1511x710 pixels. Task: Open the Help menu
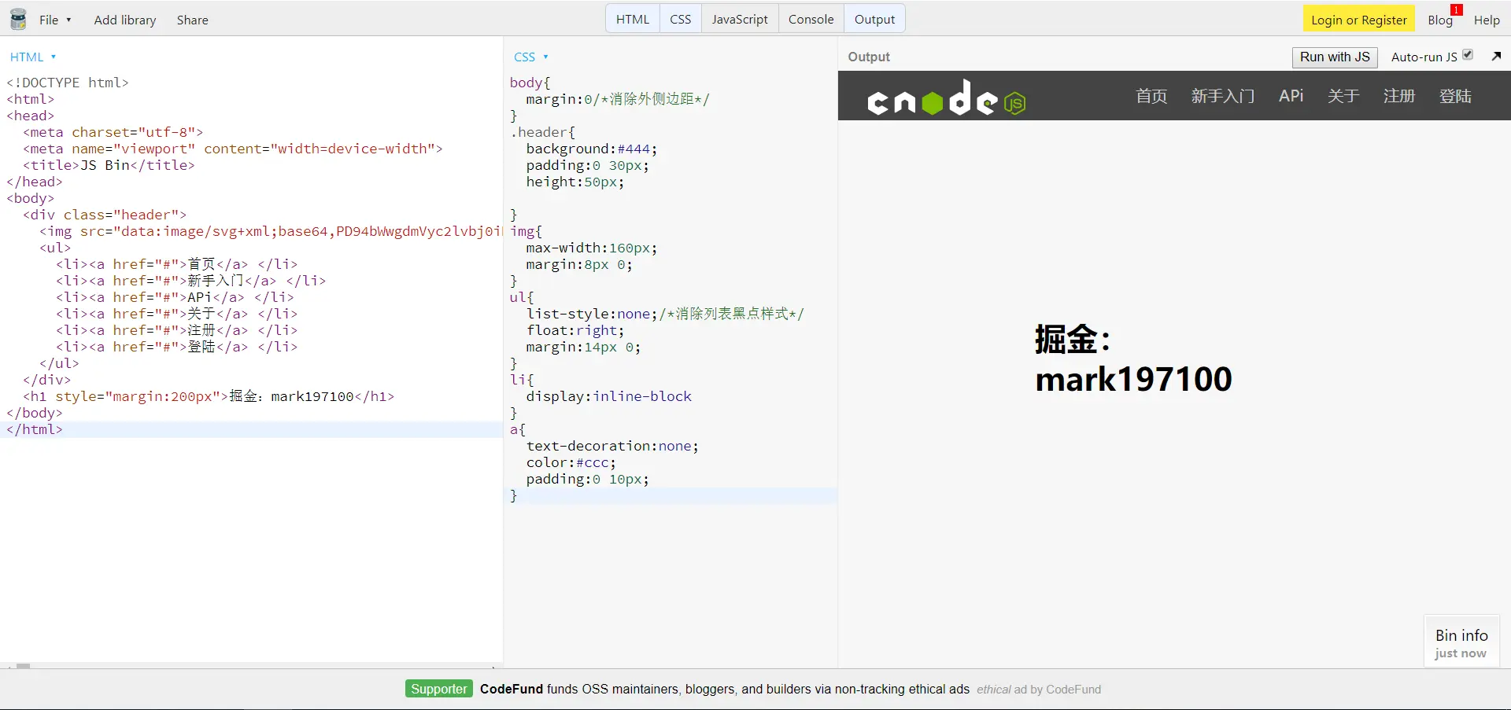pos(1487,20)
